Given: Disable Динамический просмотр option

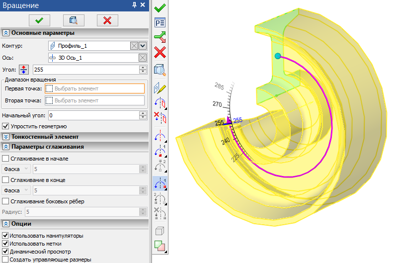Looking at the screenshot, I should 5,252.
